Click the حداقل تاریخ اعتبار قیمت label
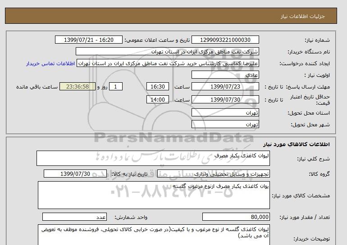The height and width of the screenshot is (245, 347). click(x=310, y=100)
